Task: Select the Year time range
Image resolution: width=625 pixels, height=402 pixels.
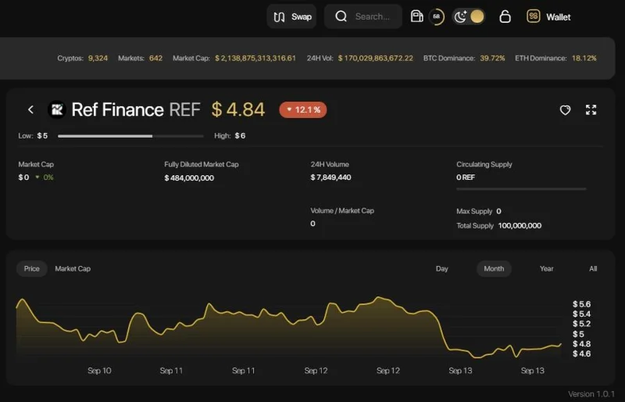Action: 546,269
